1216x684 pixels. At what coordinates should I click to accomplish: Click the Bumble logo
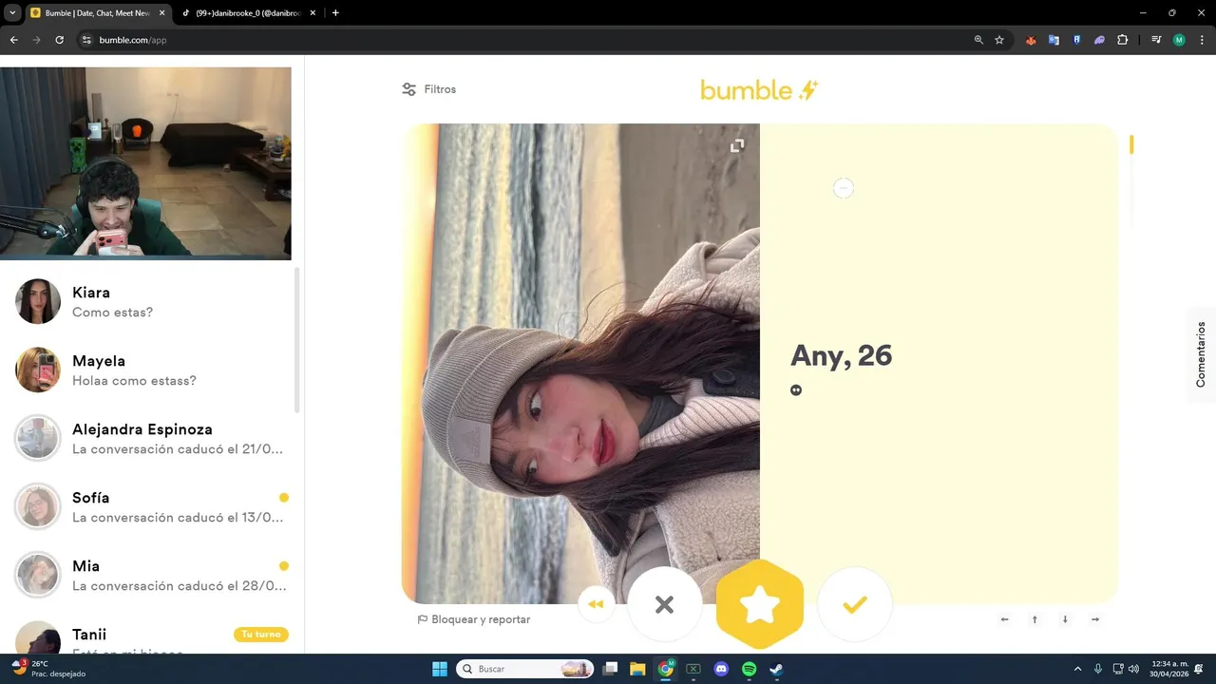click(759, 90)
